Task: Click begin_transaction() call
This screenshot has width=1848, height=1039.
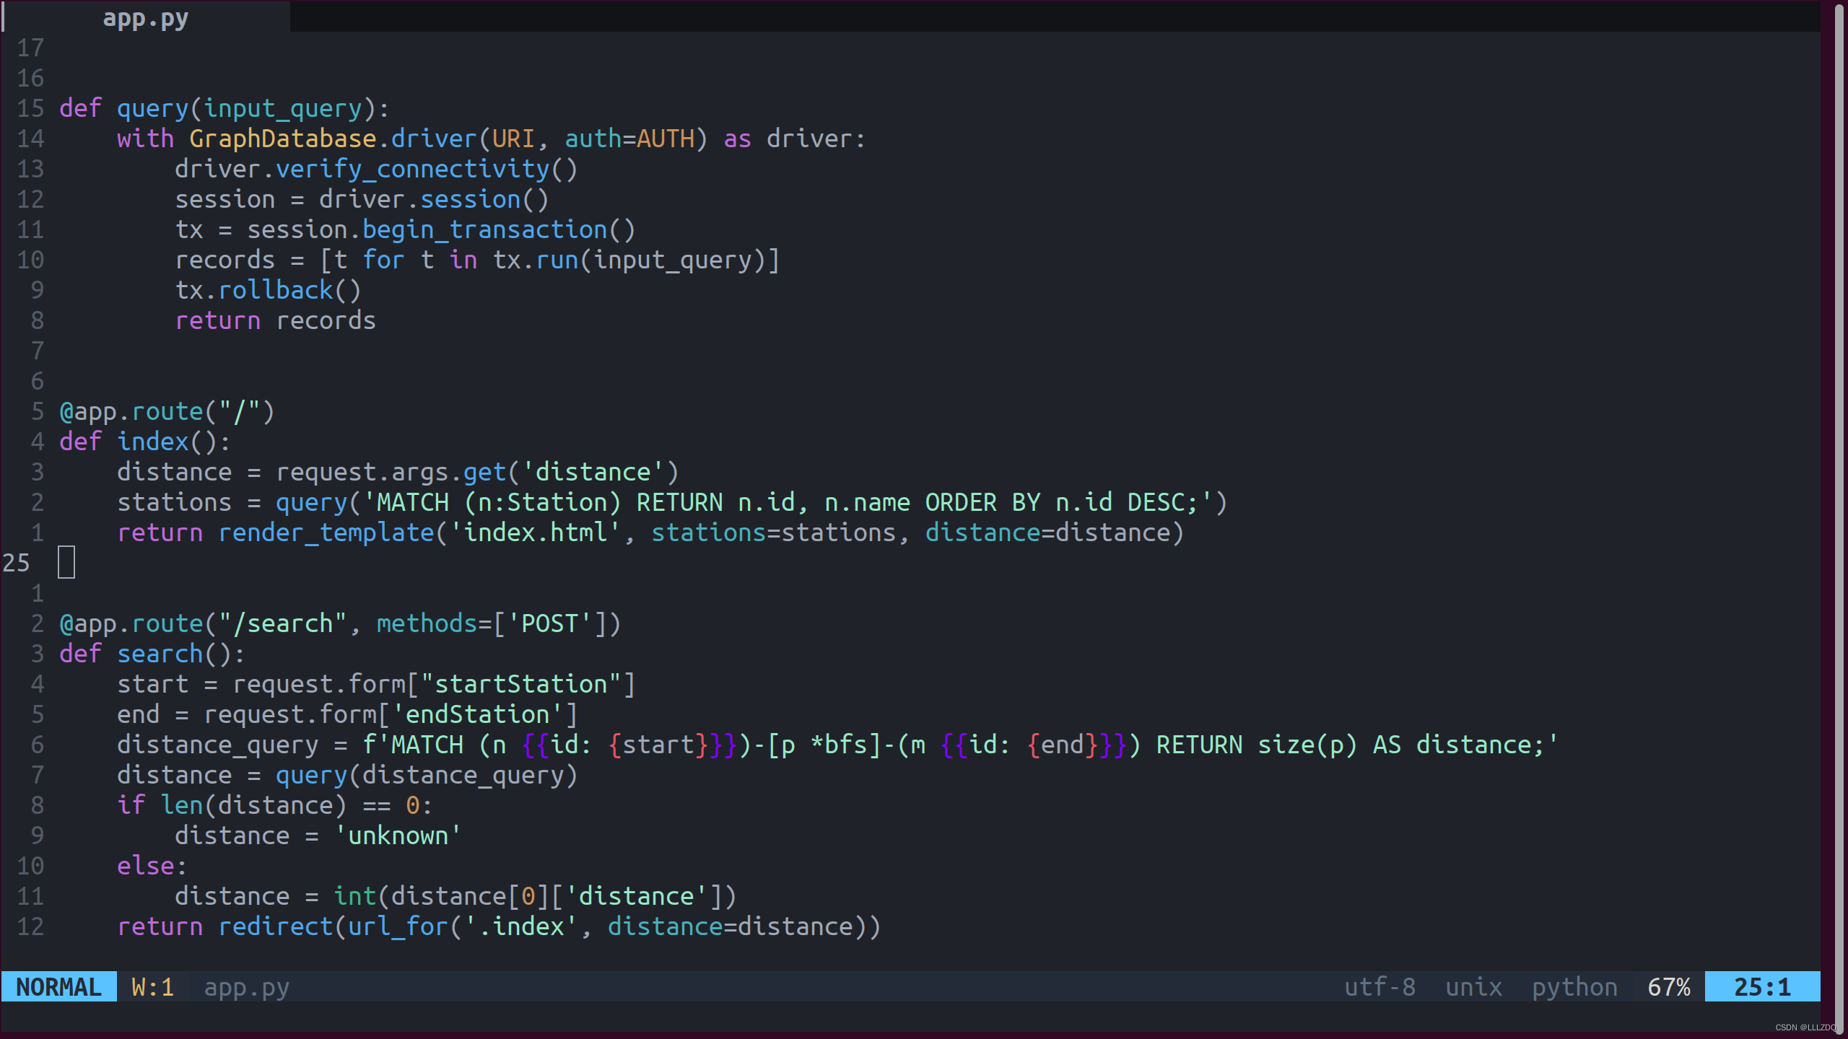Action: 499,229
